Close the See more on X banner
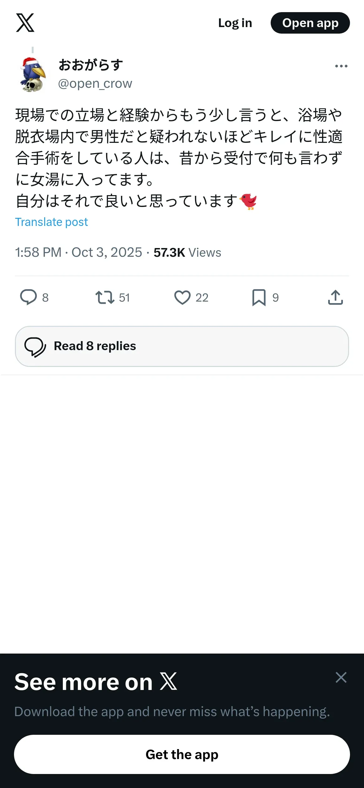The height and width of the screenshot is (788, 364). [x=341, y=677]
